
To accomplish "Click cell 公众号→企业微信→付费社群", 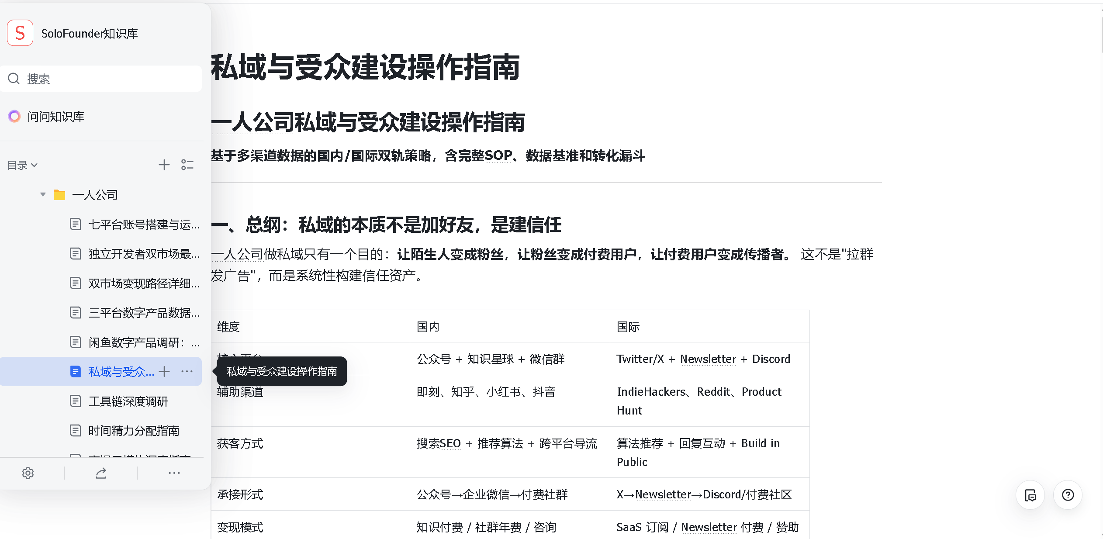I will pyautogui.click(x=510, y=494).
